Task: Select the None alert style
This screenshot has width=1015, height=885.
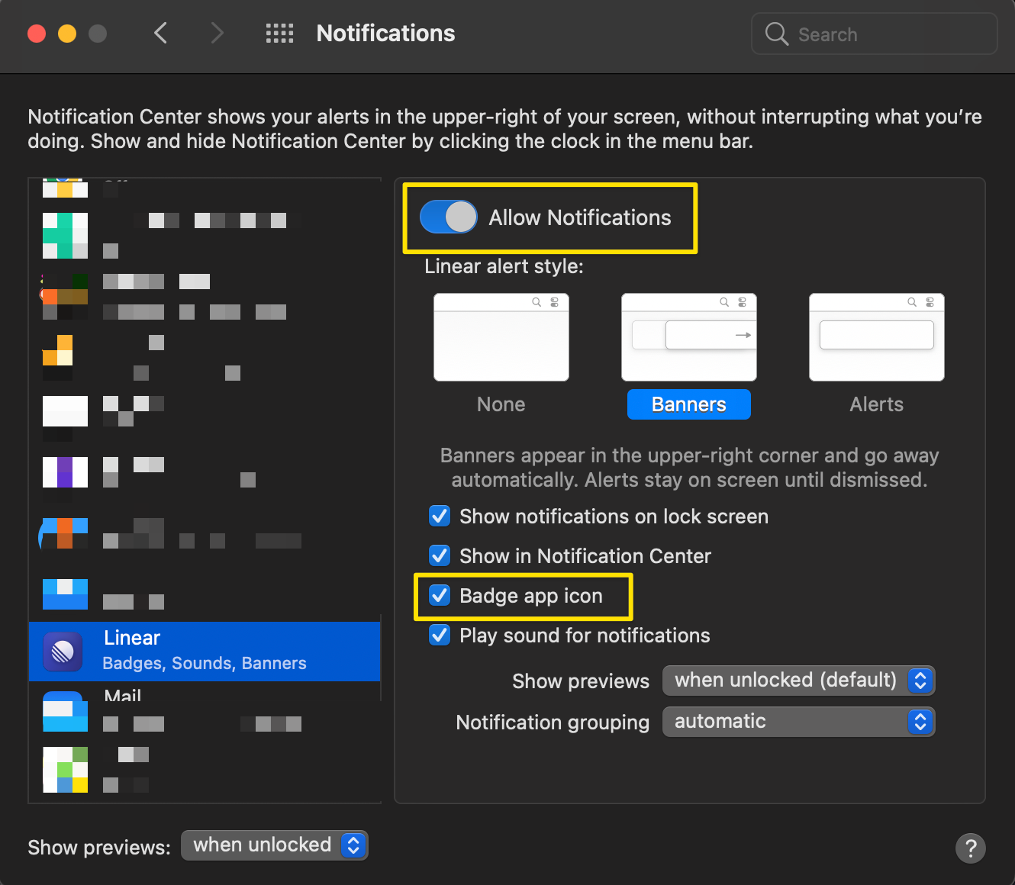Action: pos(501,337)
